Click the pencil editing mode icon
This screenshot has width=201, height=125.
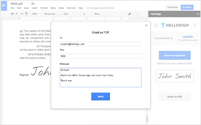tap(130, 14)
